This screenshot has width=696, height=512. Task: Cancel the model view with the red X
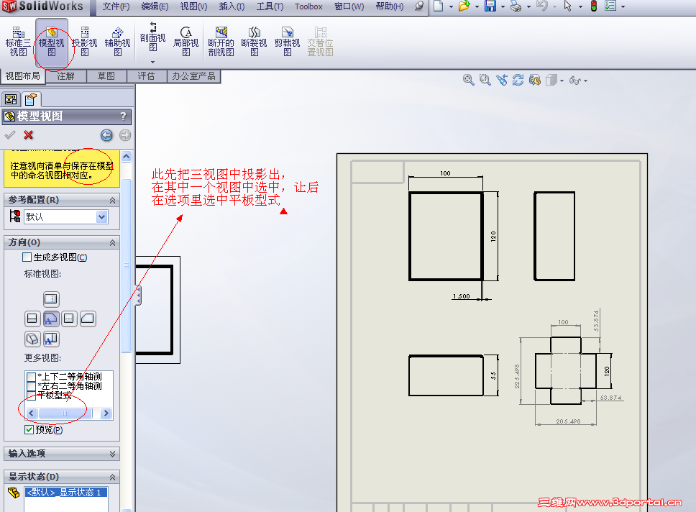29,135
